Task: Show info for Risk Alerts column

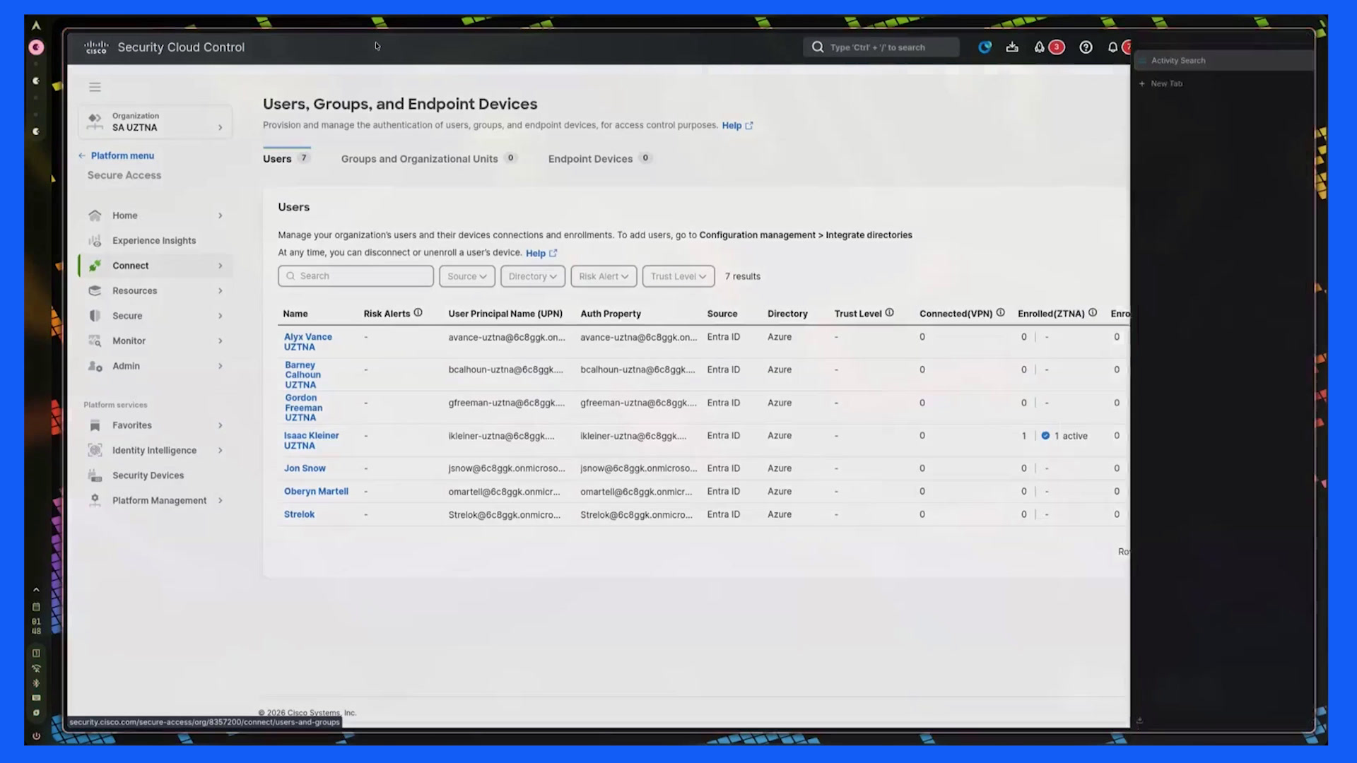Action: (418, 312)
